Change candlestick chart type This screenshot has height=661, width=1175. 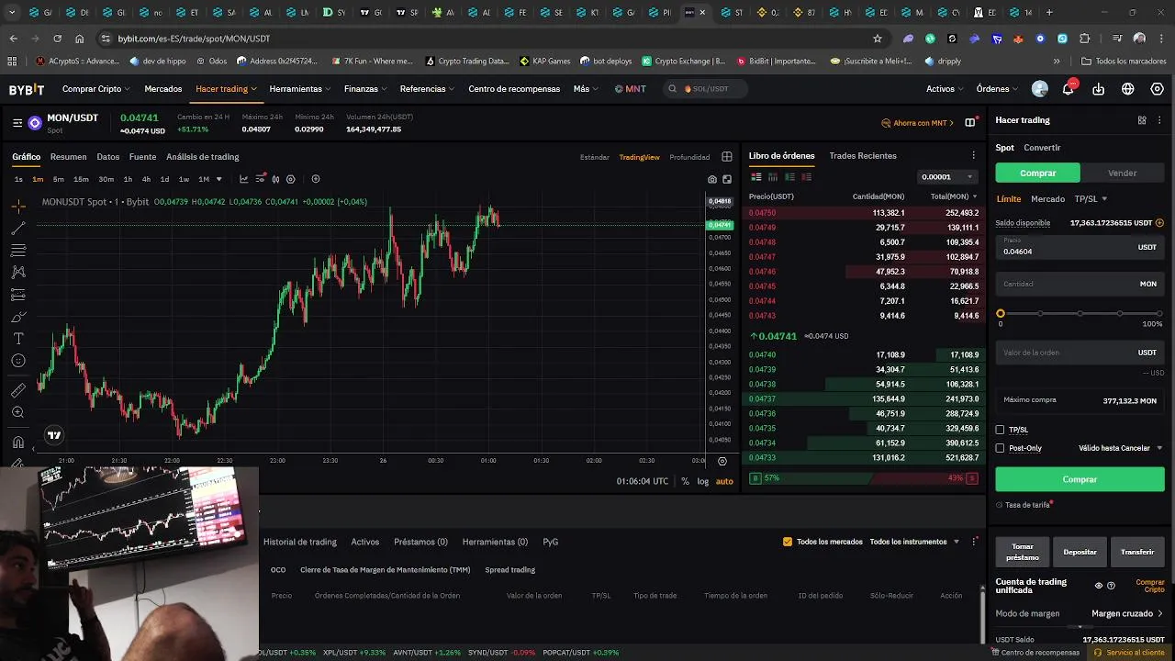[x=275, y=179]
